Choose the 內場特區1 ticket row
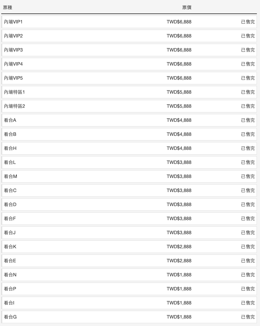Viewport: 260px width, 326px height. 129,92
